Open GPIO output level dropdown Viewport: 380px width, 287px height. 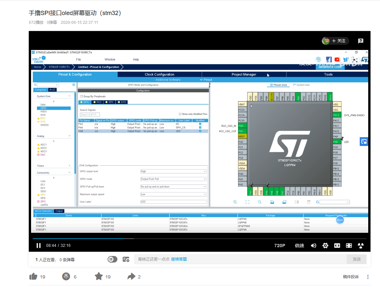(x=174, y=171)
